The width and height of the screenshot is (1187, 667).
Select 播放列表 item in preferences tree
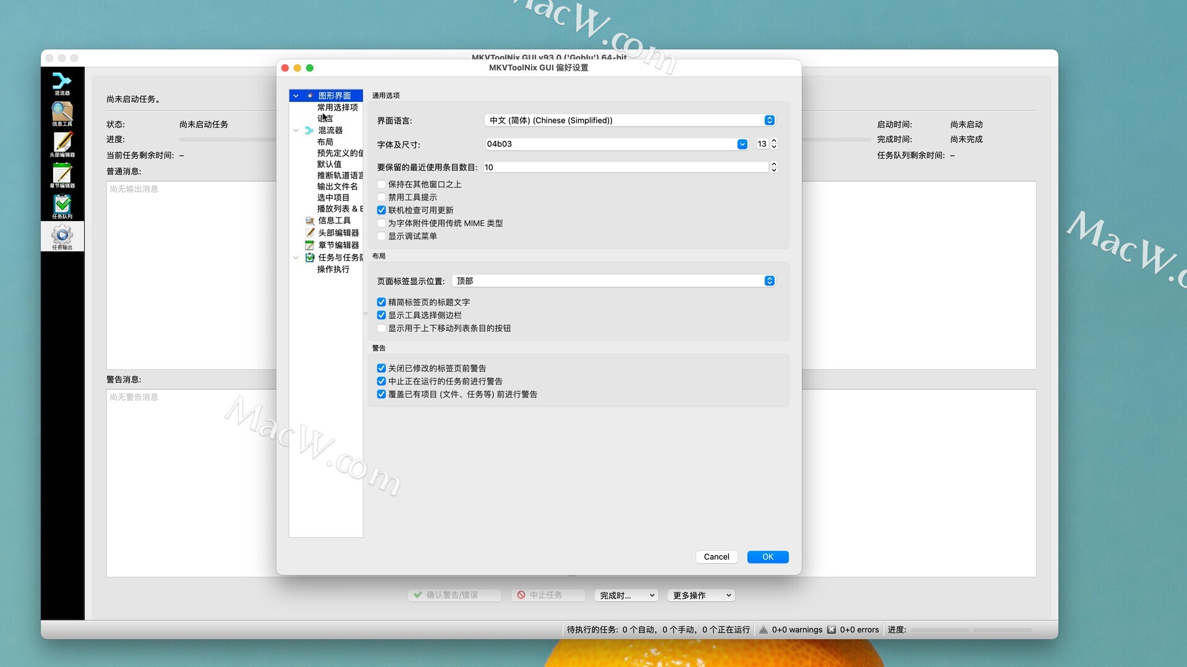click(339, 209)
